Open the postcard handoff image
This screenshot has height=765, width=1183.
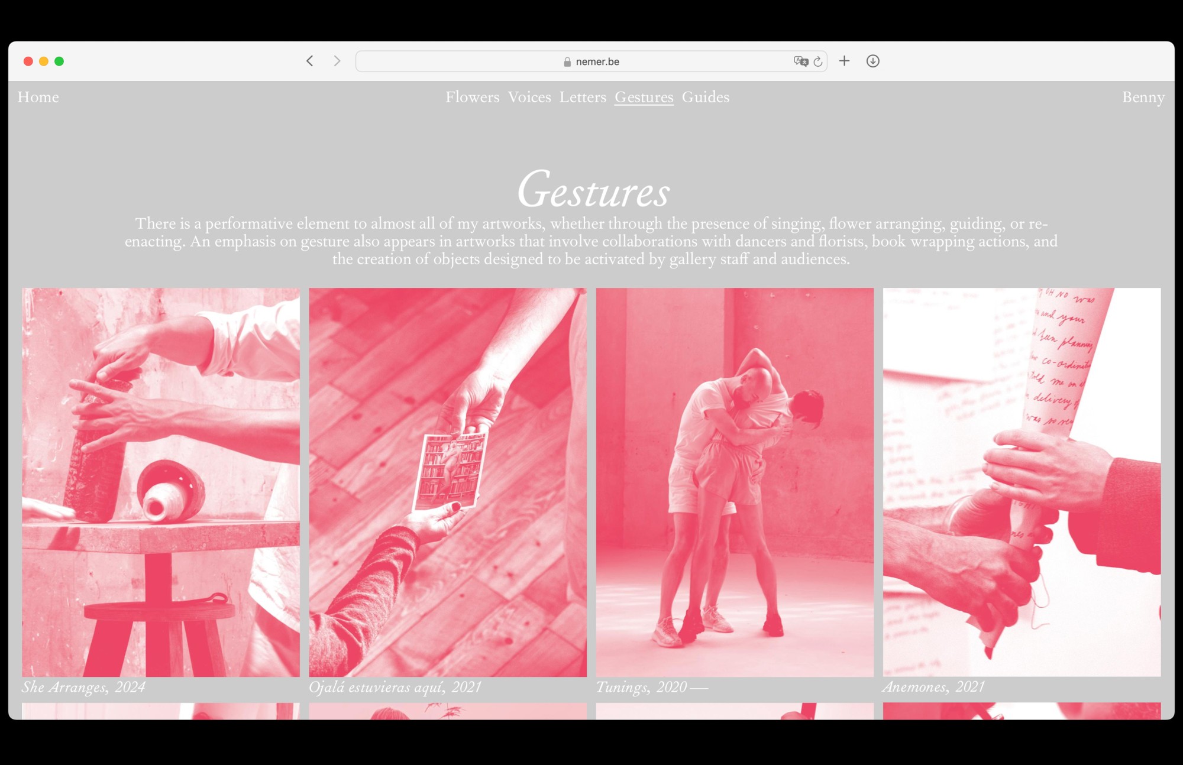click(x=448, y=482)
